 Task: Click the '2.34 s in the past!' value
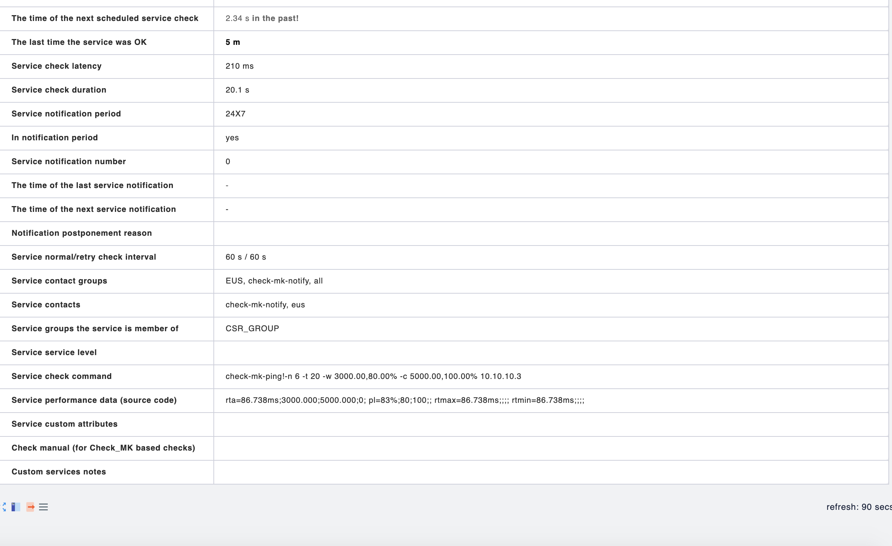[x=262, y=18]
